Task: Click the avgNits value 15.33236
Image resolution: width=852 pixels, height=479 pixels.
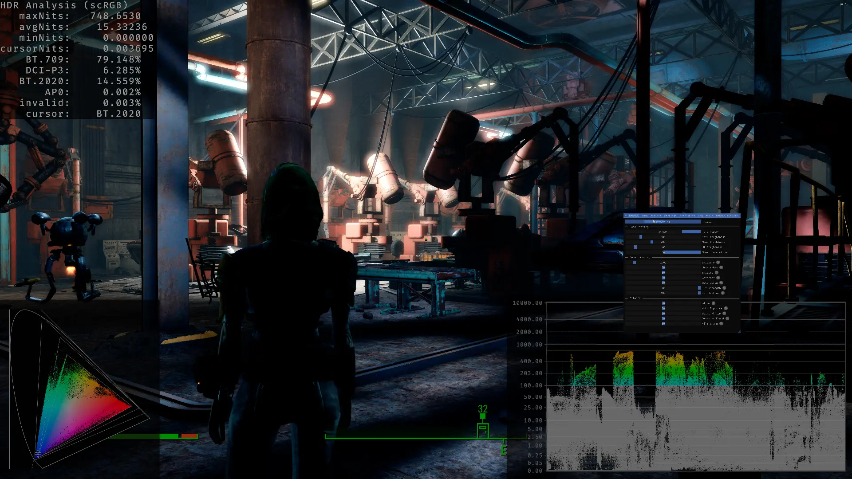Action: point(122,27)
